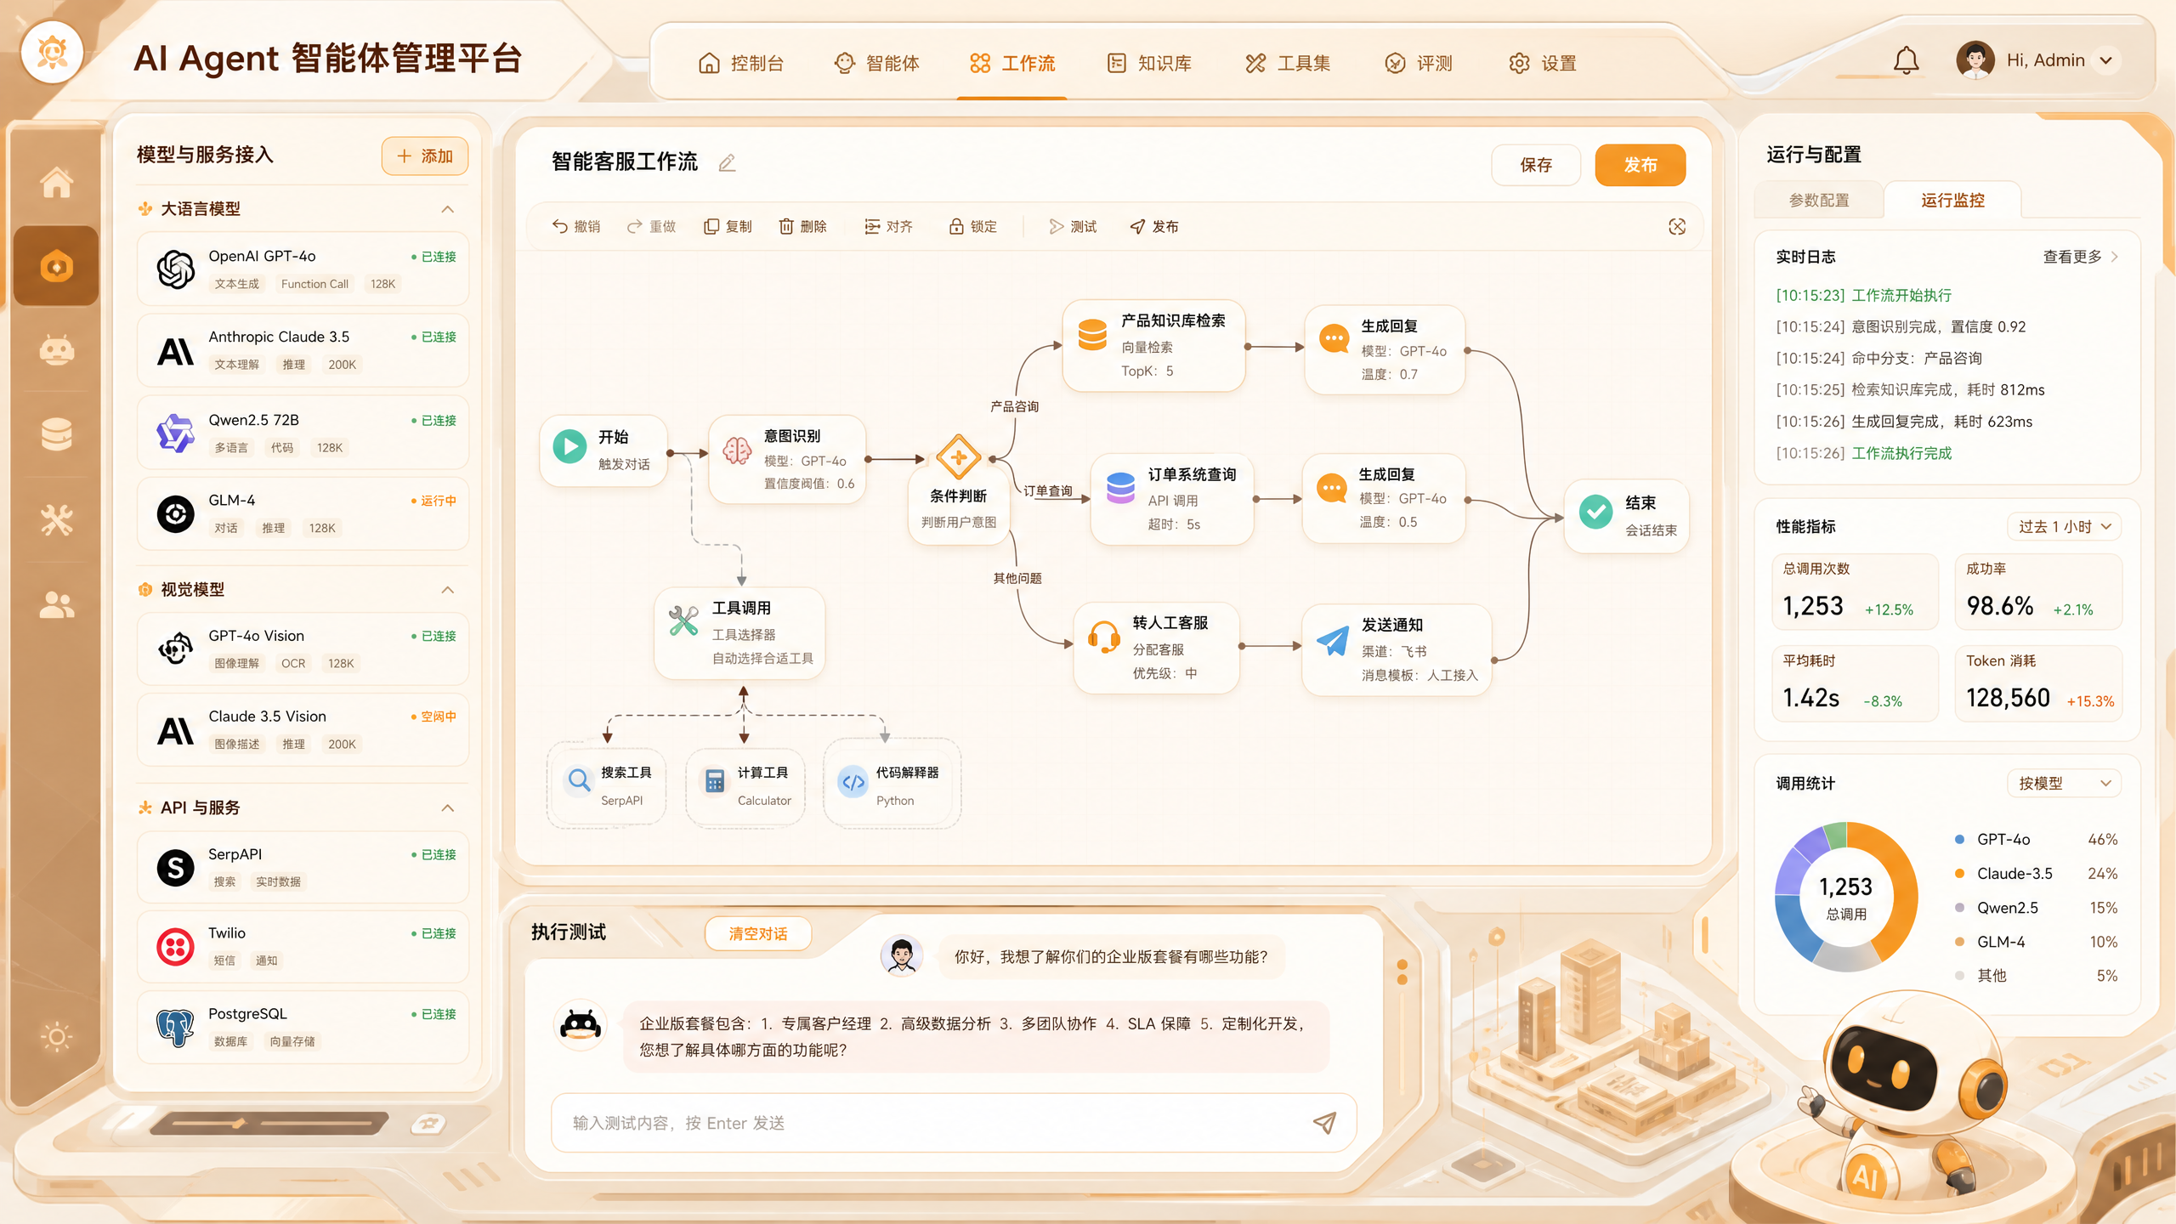The height and width of the screenshot is (1224, 2176).
Task: Click the 对齐 align toolbar item
Action: click(888, 226)
